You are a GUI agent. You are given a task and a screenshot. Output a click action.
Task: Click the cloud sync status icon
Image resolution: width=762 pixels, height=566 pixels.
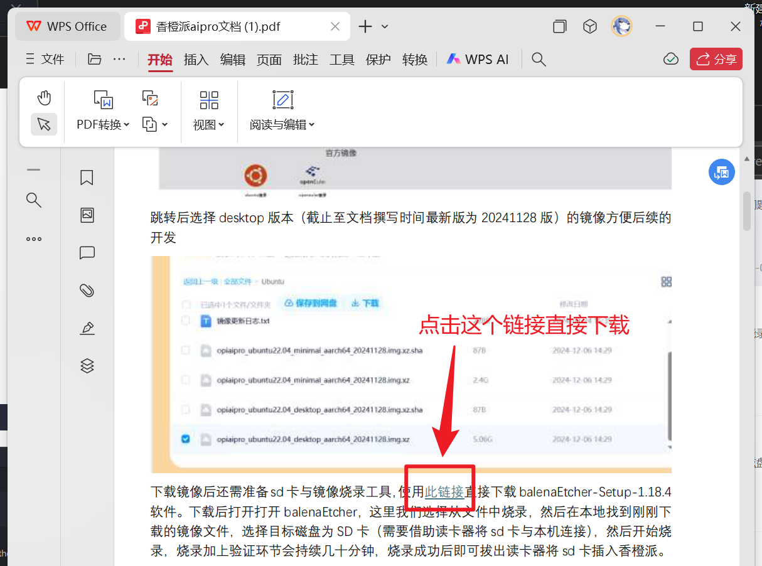pyautogui.click(x=671, y=59)
